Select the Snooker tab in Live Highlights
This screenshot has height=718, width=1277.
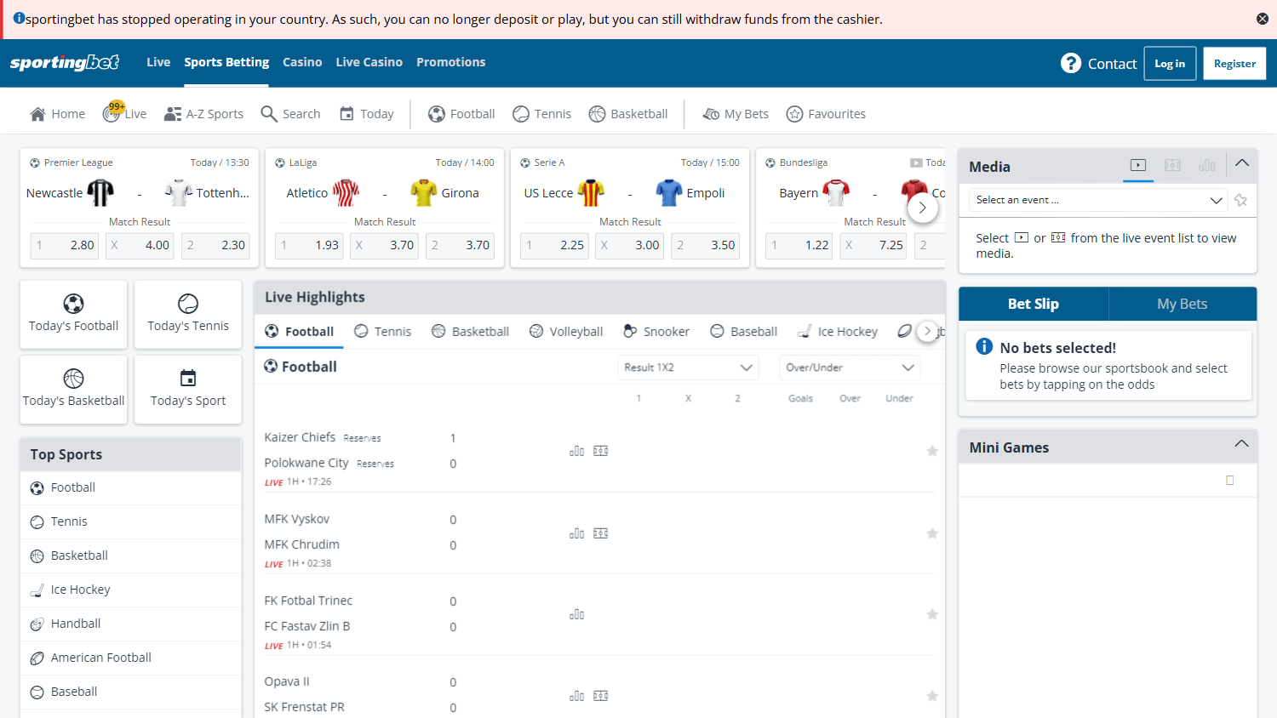[x=656, y=332]
